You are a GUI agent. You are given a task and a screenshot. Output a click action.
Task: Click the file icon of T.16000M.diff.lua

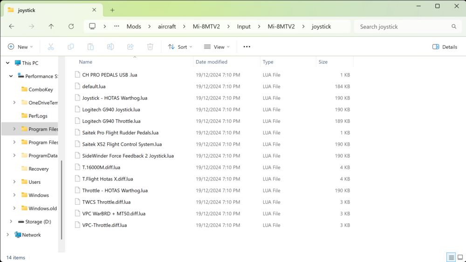(x=77, y=167)
